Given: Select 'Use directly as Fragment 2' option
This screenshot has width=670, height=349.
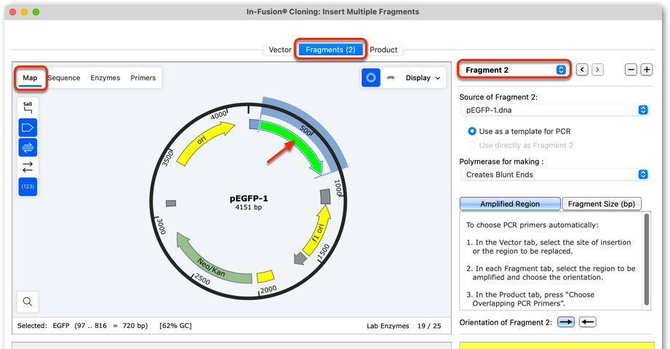Looking at the screenshot, I should point(520,145).
